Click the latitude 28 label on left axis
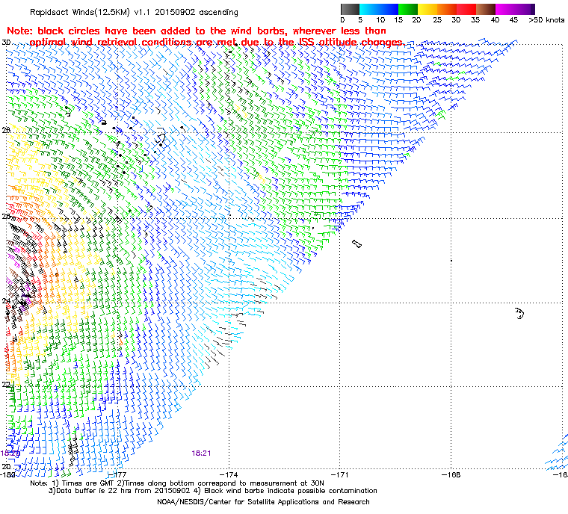The width and height of the screenshot is (568, 514). (6, 130)
